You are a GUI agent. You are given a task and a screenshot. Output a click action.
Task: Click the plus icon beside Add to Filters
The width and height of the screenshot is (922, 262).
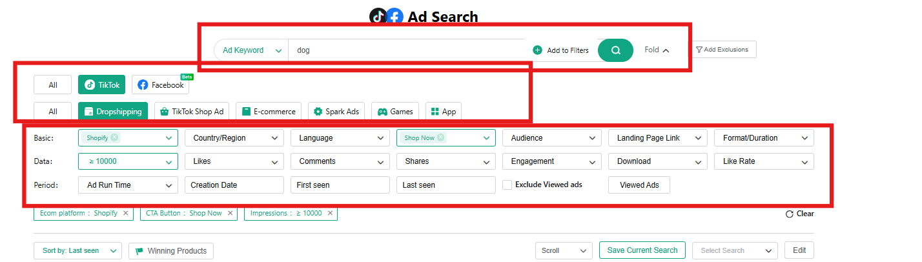[x=537, y=50]
